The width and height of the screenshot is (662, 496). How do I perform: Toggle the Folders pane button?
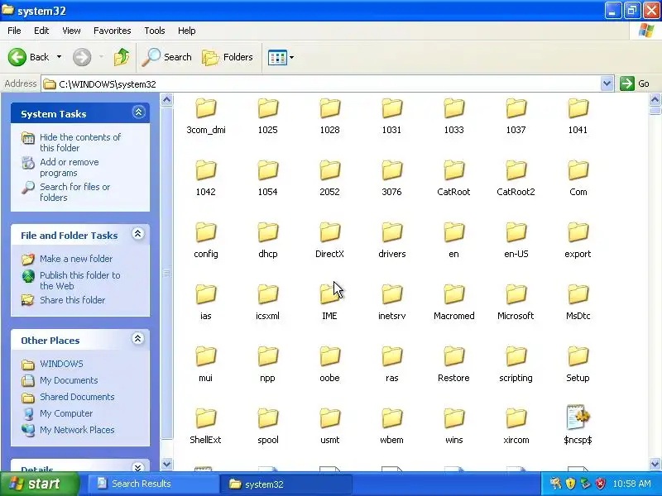[x=228, y=57]
